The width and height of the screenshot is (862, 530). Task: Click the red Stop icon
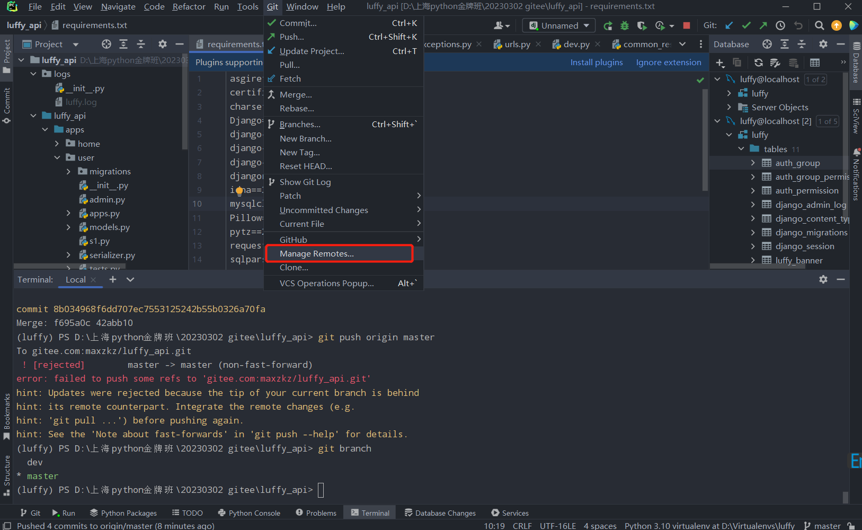(687, 25)
